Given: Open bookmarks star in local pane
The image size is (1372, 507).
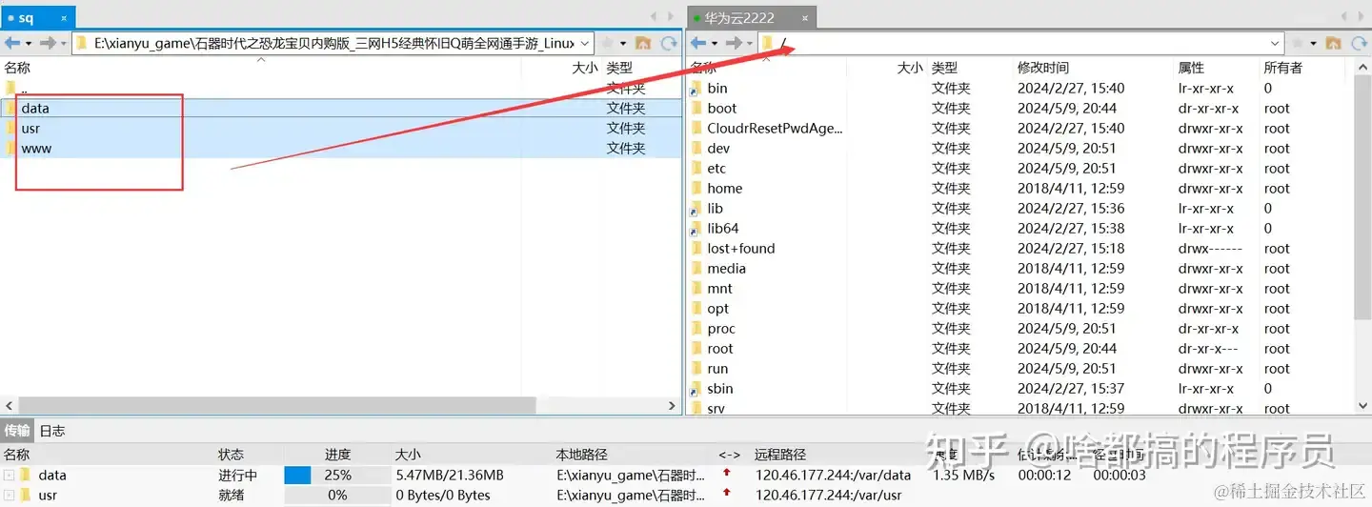Looking at the screenshot, I should pos(607,43).
